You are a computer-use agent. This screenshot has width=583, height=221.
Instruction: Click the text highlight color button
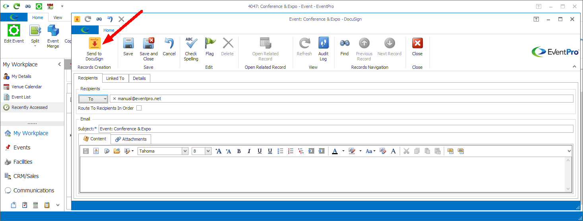[352, 151]
